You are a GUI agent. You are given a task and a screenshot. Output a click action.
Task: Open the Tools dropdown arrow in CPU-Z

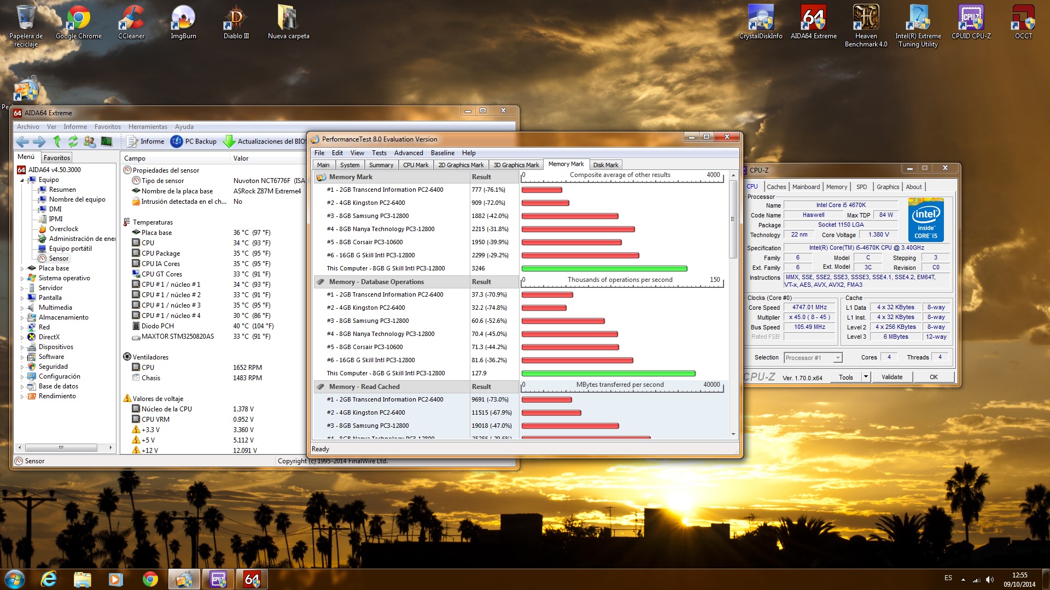tap(866, 377)
